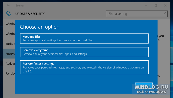This screenshot has height=98, width=173.
Task: Choose Remove everything option
Action: pos(84,52)
